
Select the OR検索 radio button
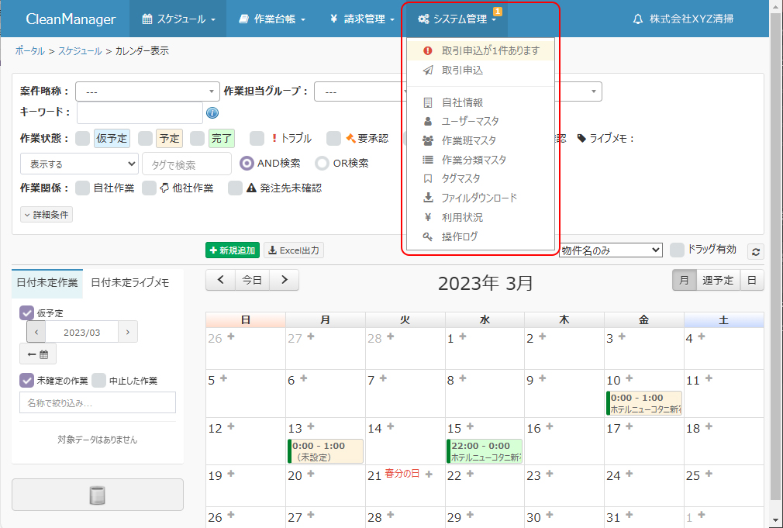click(322, 164)
